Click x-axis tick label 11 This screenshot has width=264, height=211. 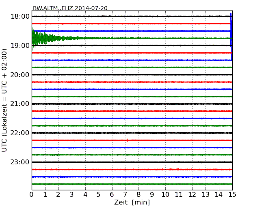click(179, 194)
